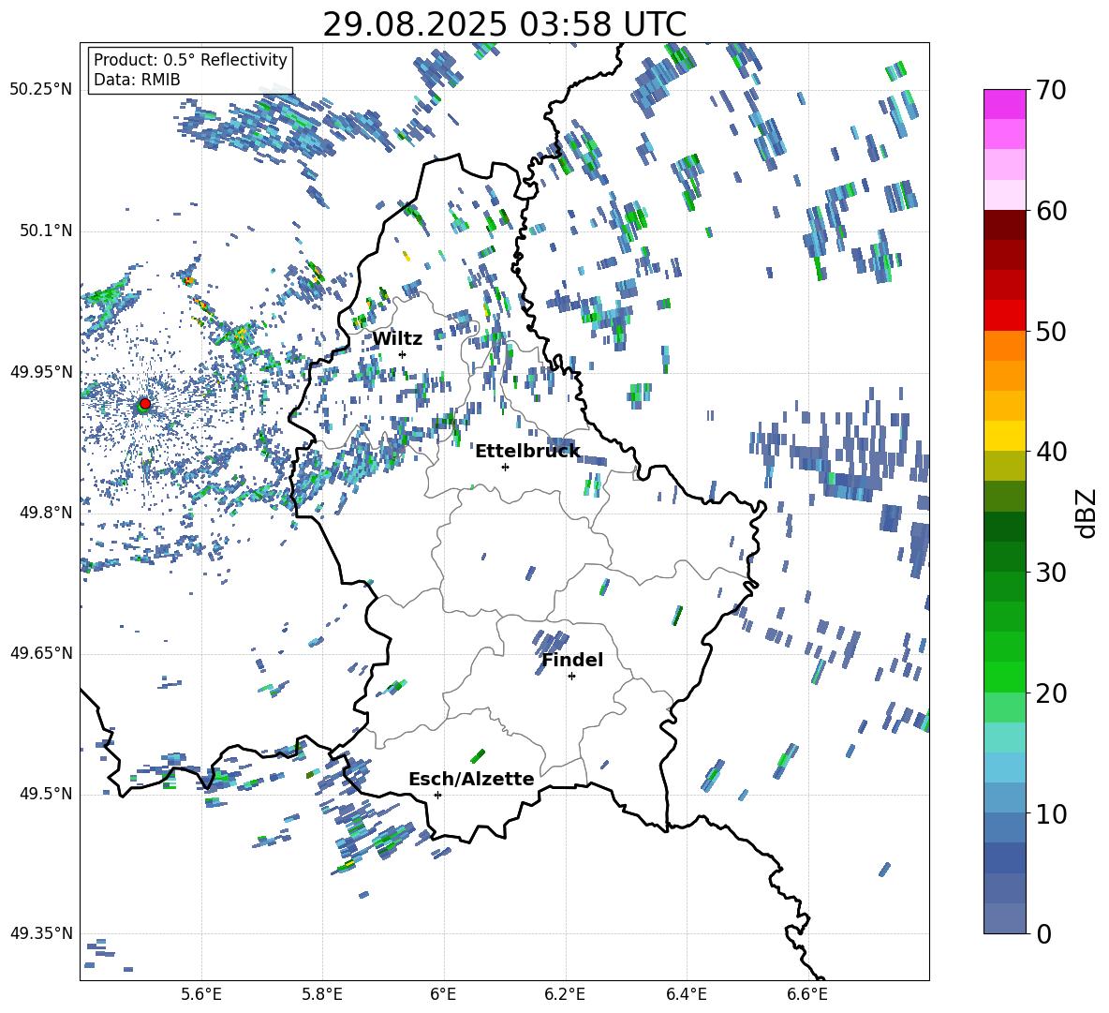Select the Wiltz city label
The width and height of the screenshot is (1109, 1013).
click(x=397, y=338)
